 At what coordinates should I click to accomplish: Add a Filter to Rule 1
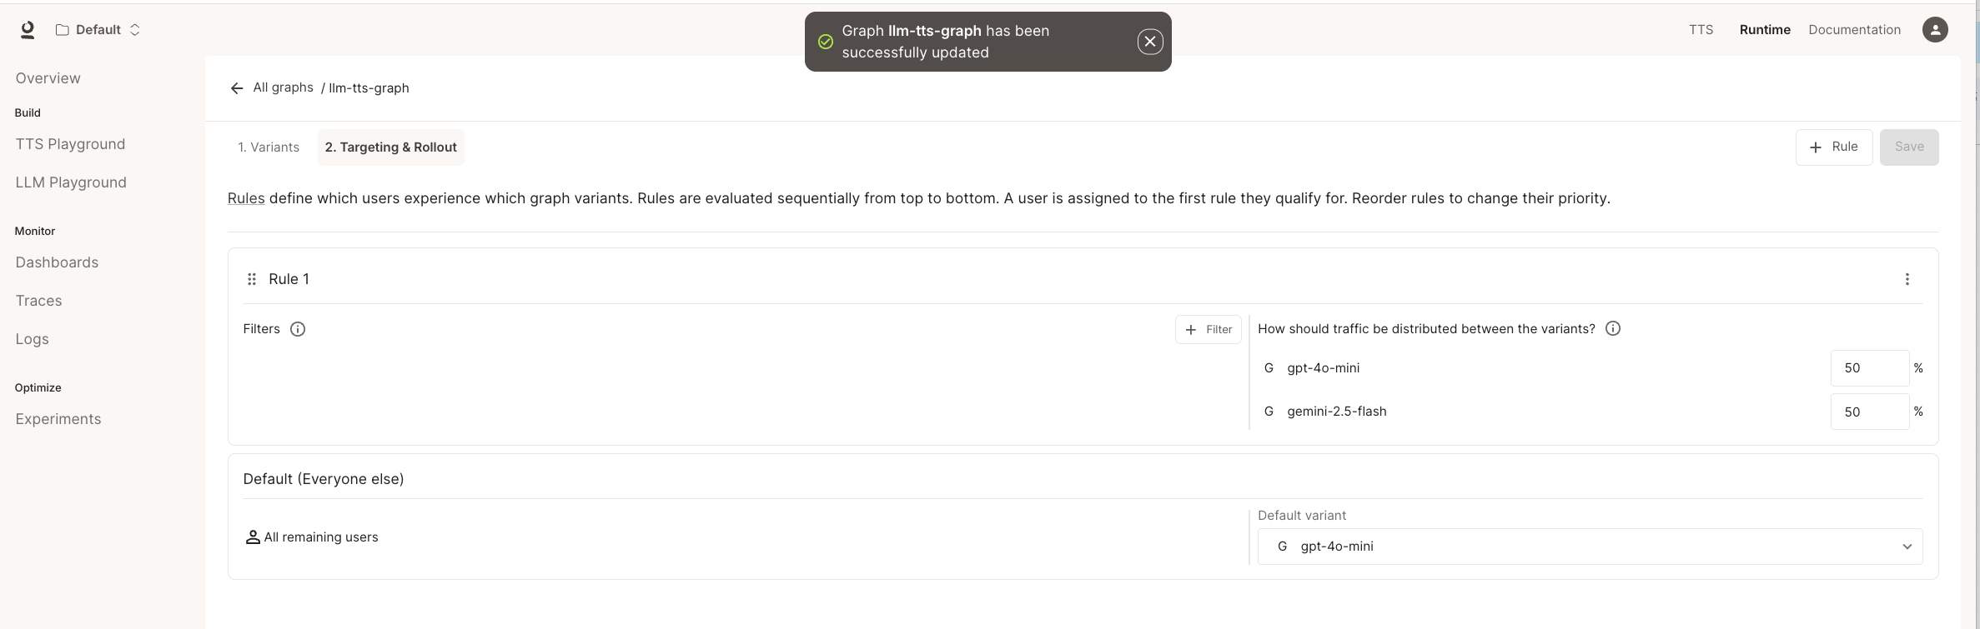(x=1208, y=330)
